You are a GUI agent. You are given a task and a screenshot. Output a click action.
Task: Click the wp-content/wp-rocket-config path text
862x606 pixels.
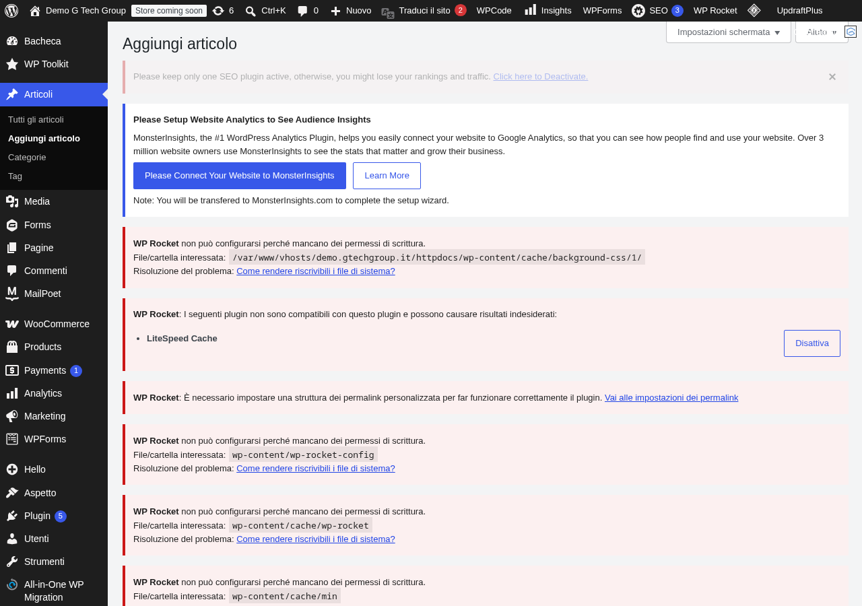pyautogui.click(x=303, y=454)
